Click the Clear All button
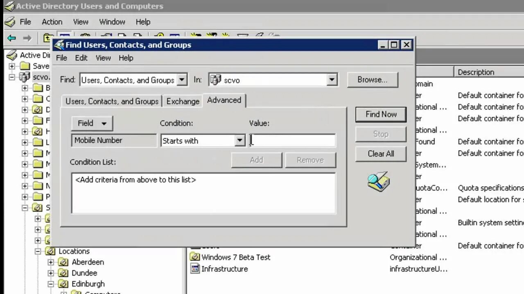This screenshot has height=294, width=524. [381, 154]
